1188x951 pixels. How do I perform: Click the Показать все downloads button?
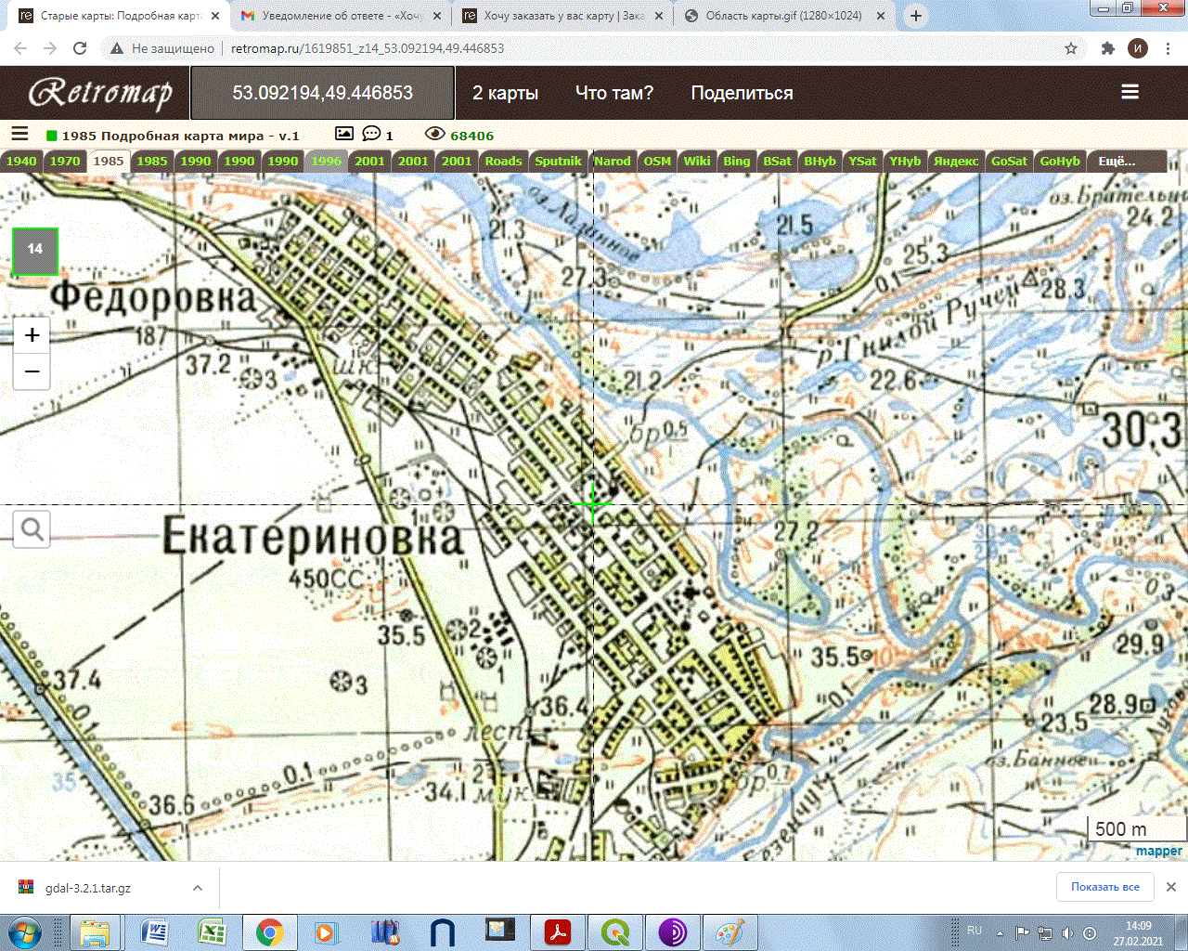1104,887
